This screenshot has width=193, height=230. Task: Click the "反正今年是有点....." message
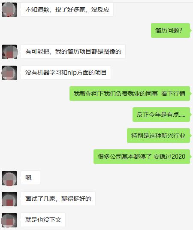pos(161,115)
